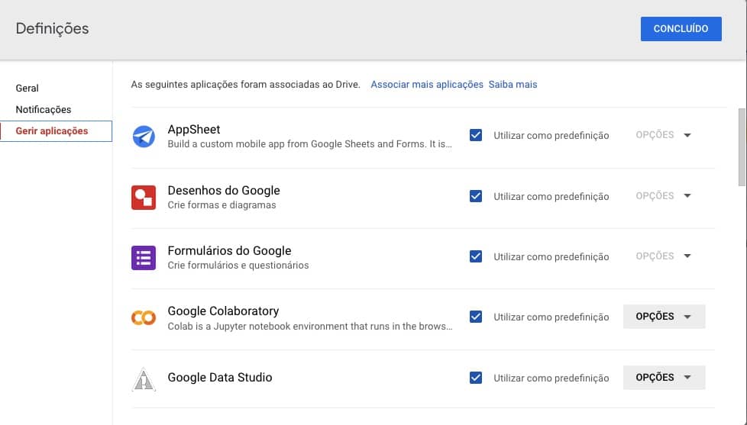Open OPÇÕES dropdown for Google Data Studio

click(664, 378)
